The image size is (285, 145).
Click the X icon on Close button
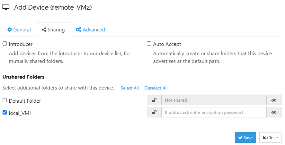pyautogui.click(x=264, y=138)
